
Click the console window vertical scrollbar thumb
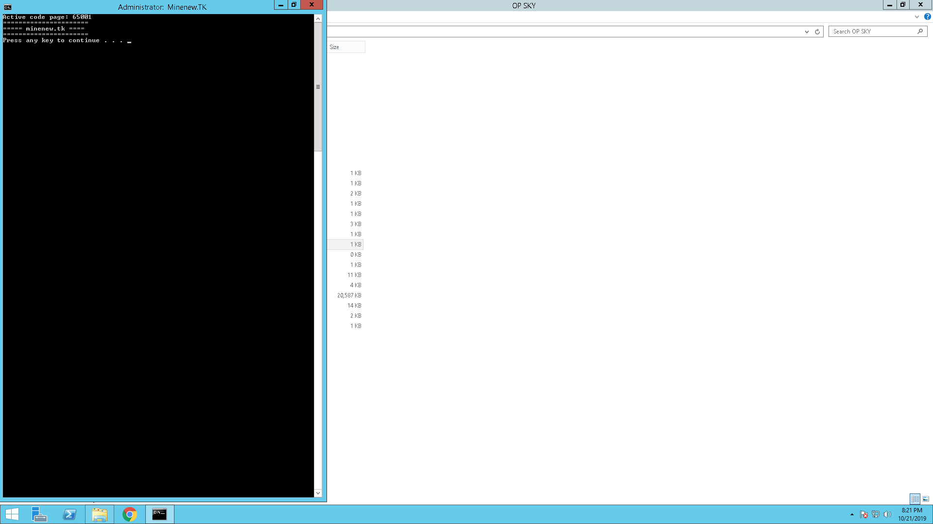tap(318, 87)
